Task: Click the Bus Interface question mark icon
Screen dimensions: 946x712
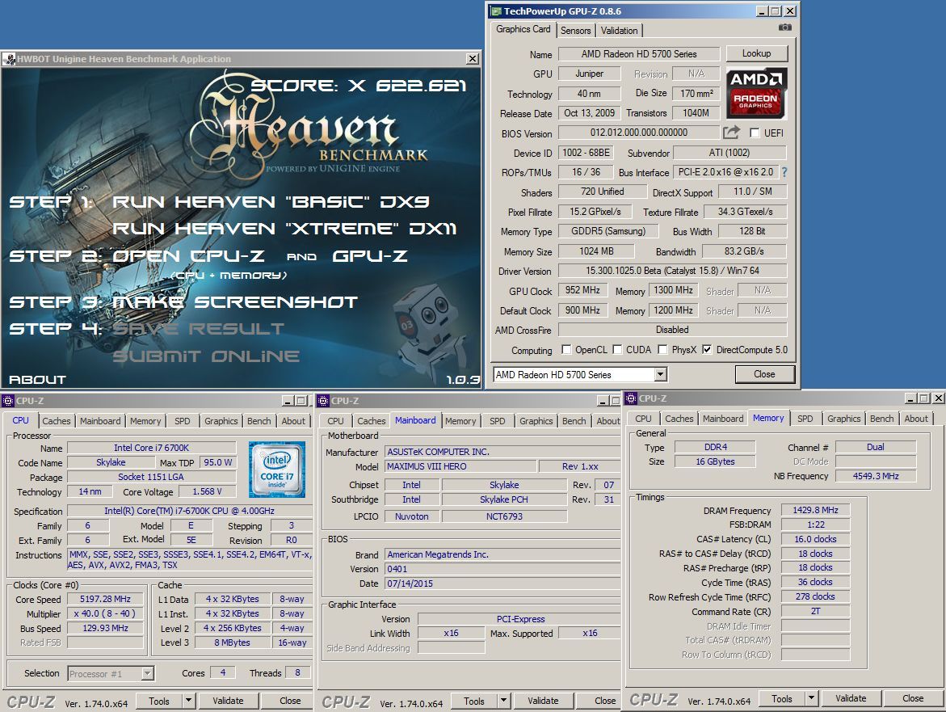Action: tap(784, 172)
